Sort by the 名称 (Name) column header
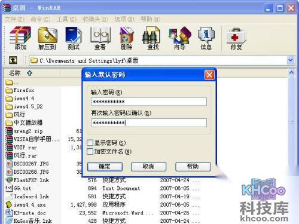299x224 pixels. coord(32,73)
